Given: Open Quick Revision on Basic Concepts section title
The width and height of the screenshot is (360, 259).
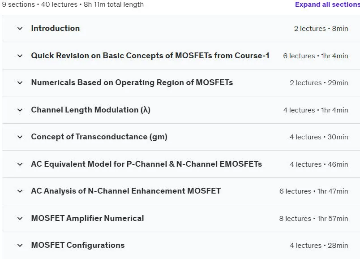Looking at the screenshot, I should click(150, 56).
